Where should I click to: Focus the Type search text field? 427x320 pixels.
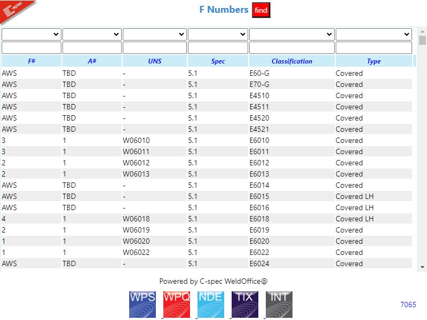click(374, 47)
